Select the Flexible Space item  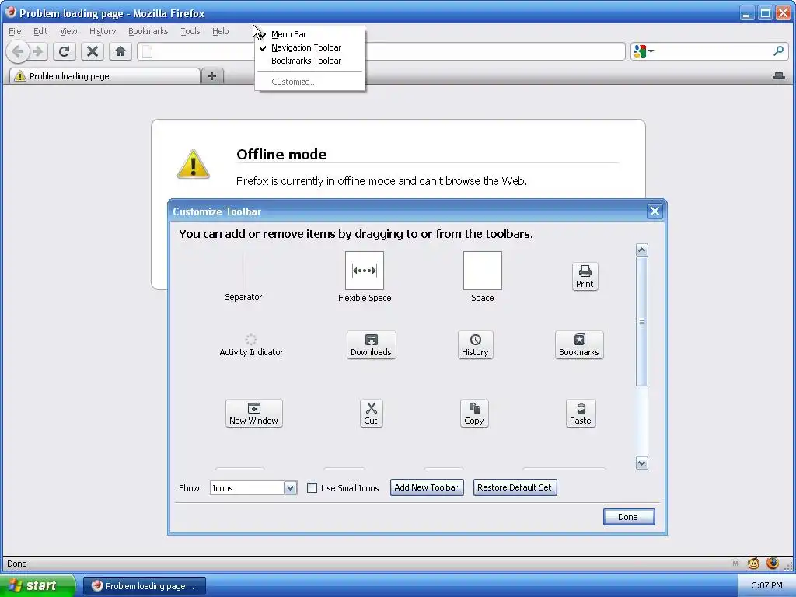click(x=365, y=277)
